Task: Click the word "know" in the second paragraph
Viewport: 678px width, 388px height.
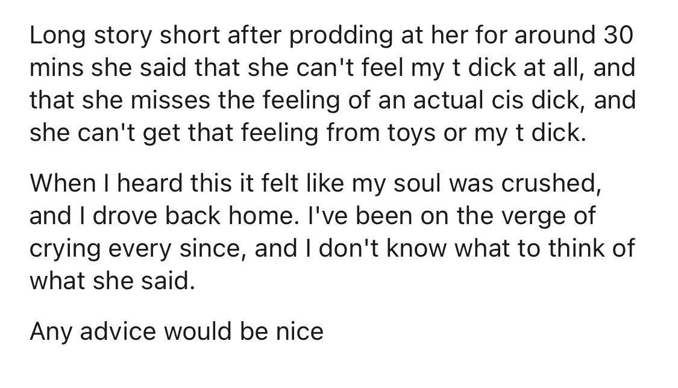Action: click(x=415, y=248)
